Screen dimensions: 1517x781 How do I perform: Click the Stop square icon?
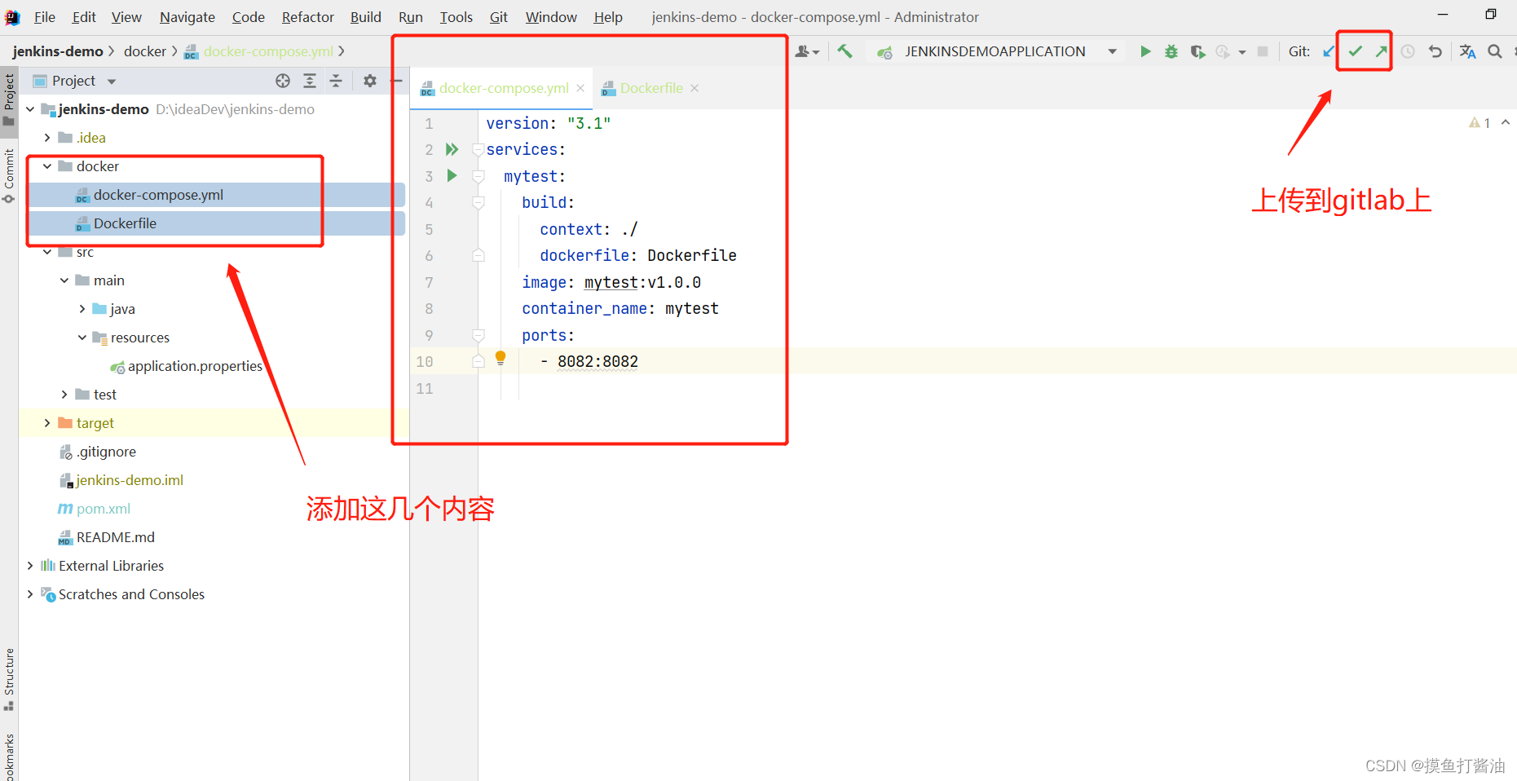(x=1263, y=51)
